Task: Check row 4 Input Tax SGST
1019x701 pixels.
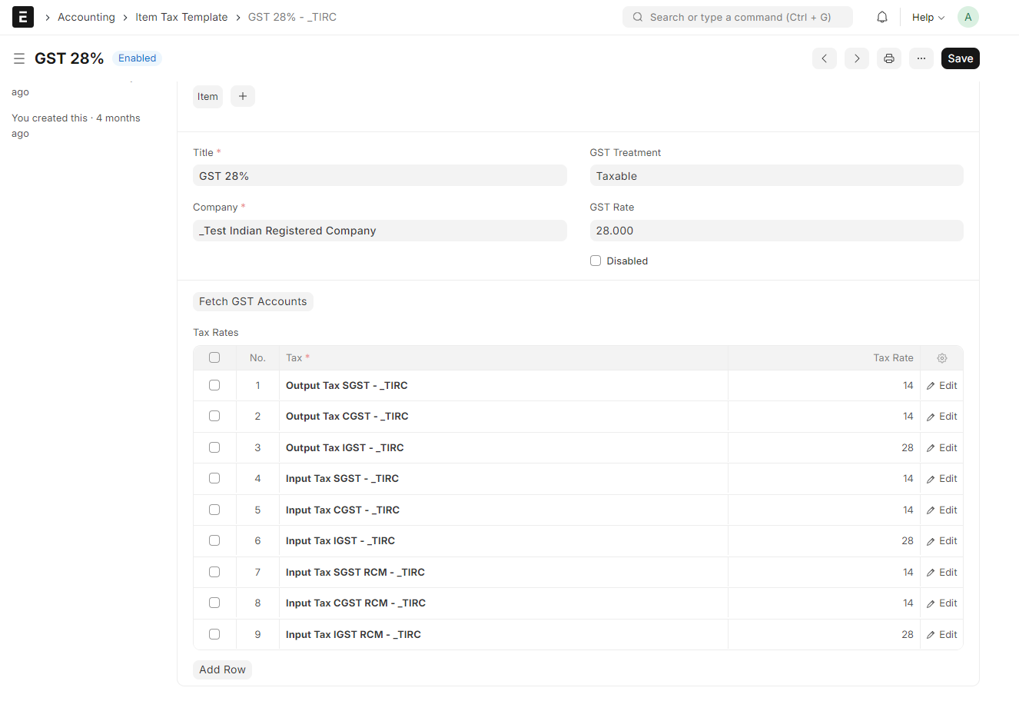Action: coord(214,478)
